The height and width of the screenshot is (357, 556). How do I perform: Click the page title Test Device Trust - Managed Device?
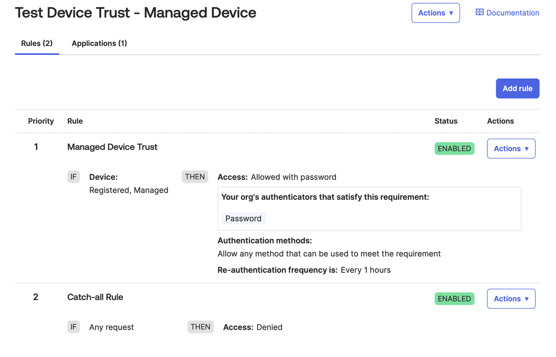coord(136,13)
